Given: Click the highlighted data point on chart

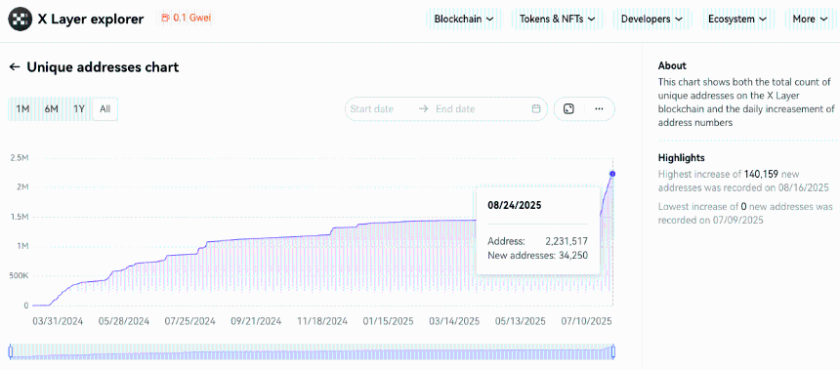Looking at the screenshot, I should [x=612, y=174].
